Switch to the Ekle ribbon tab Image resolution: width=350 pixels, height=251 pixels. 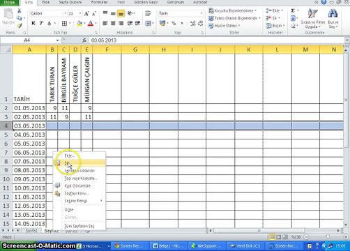tap(45, 2)
